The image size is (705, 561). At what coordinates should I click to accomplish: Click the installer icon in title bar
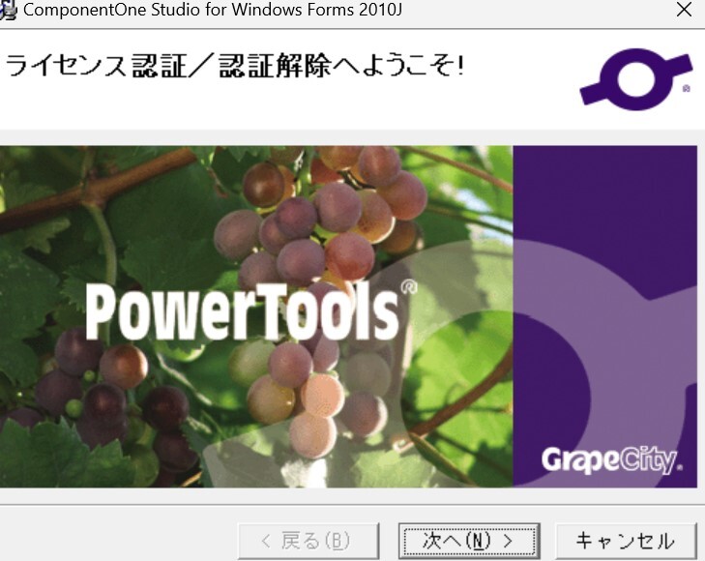[8, 10]
